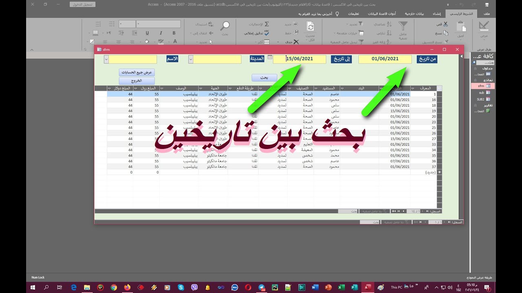Click Refresh All (تحديث الكل) icon

[310, 26]
